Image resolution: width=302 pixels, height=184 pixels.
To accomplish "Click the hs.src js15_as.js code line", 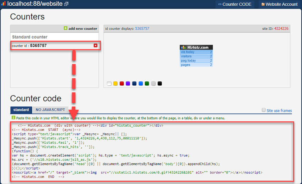I will 54,160.
